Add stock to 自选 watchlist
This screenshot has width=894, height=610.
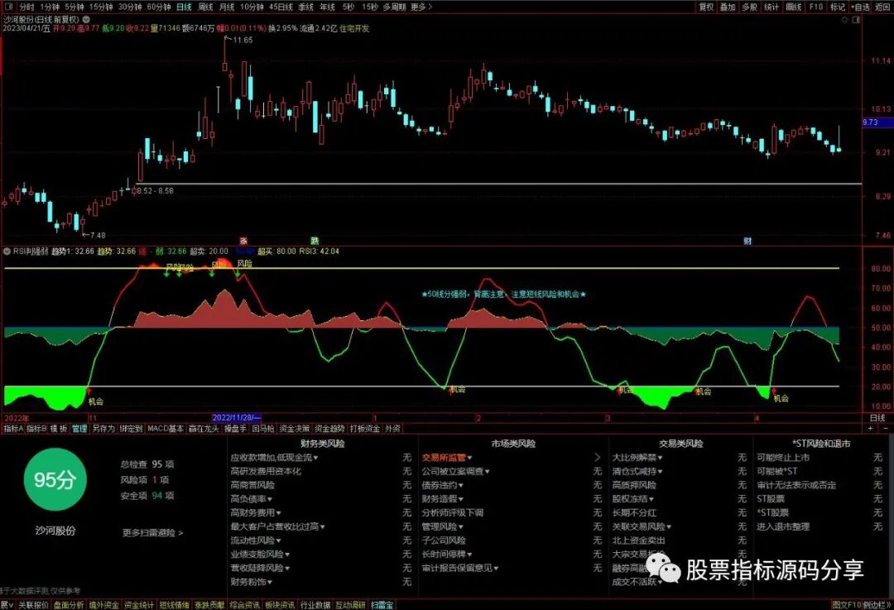[x=860, y=7]
